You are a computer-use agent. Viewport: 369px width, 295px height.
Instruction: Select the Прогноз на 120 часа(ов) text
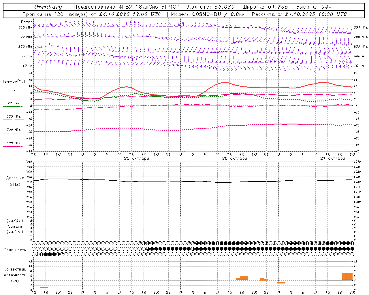pyautogui.click(x=56, y=14)
